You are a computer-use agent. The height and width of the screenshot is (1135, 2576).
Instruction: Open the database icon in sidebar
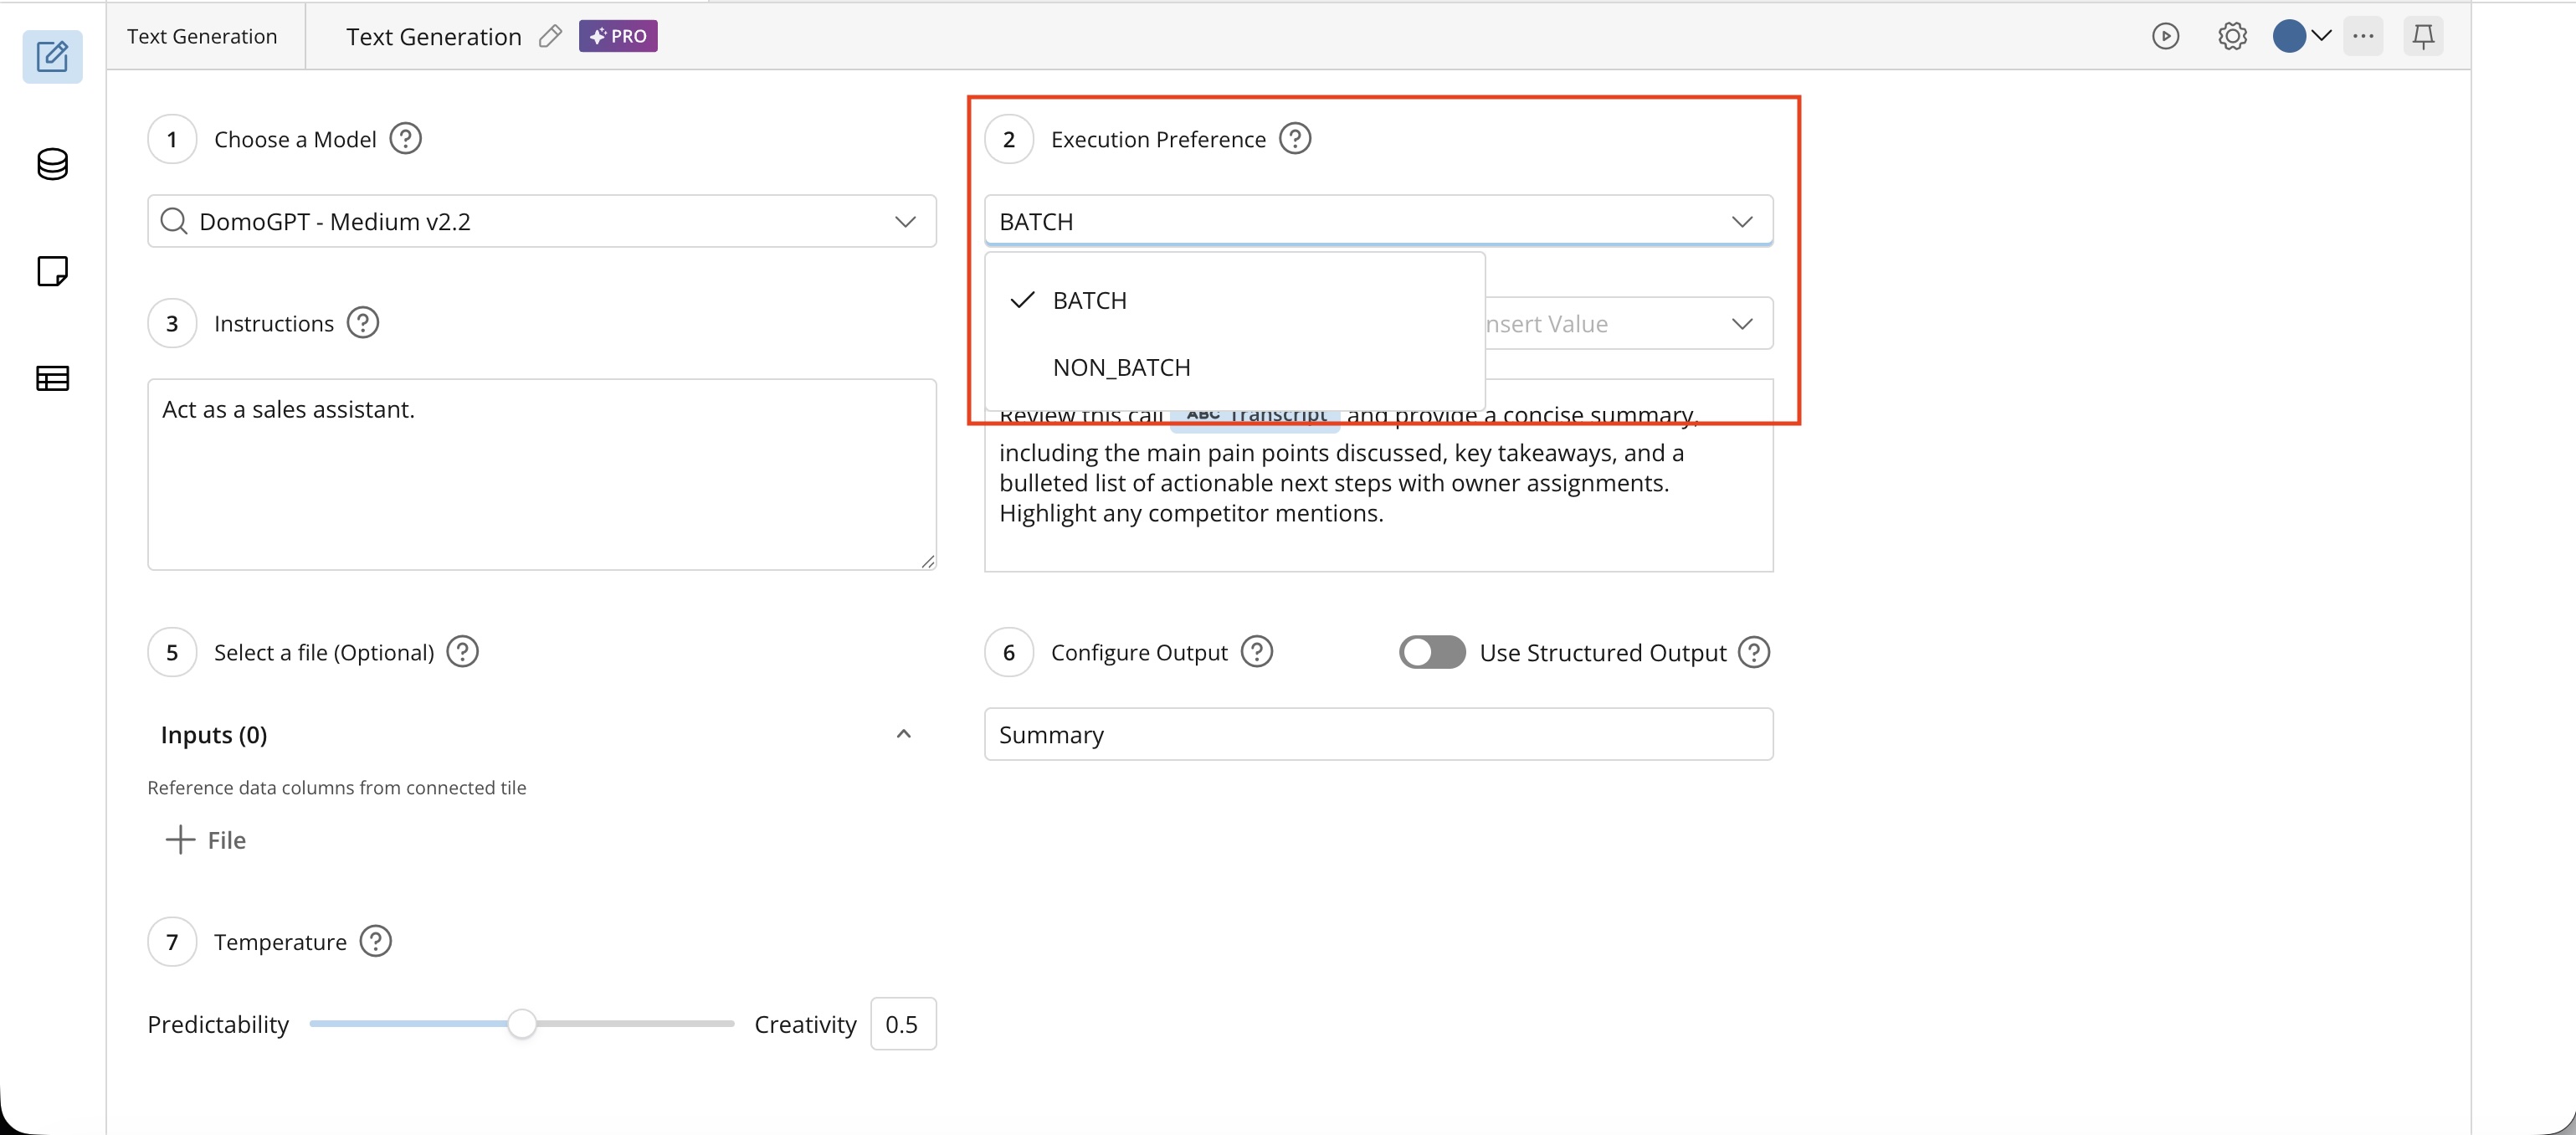pyautogui.click(x=52, y=164)
